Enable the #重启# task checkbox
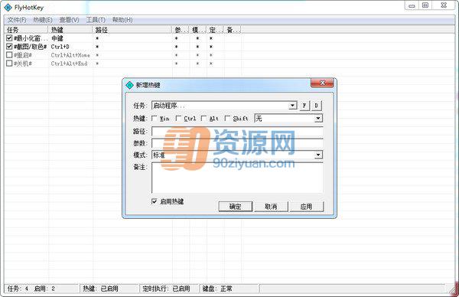Screen dimensions: 459x297 (9, 55)
